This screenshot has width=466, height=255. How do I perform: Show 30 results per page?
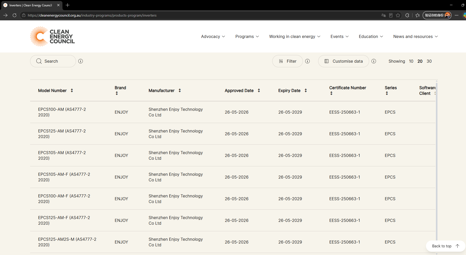click(x=429, y=61)
